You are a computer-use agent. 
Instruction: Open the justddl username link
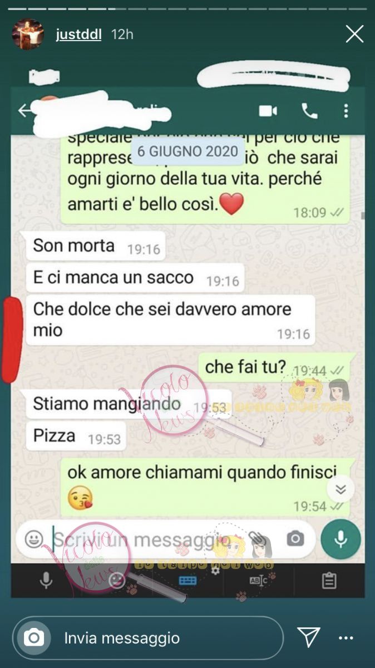(79, 35)
